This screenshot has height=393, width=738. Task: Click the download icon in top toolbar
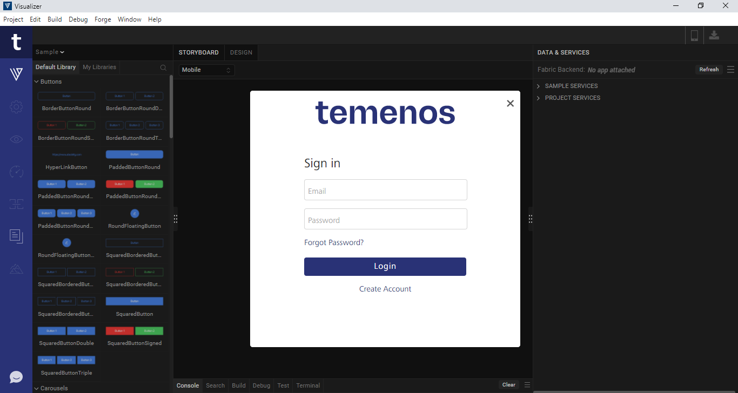click(714, 35)
